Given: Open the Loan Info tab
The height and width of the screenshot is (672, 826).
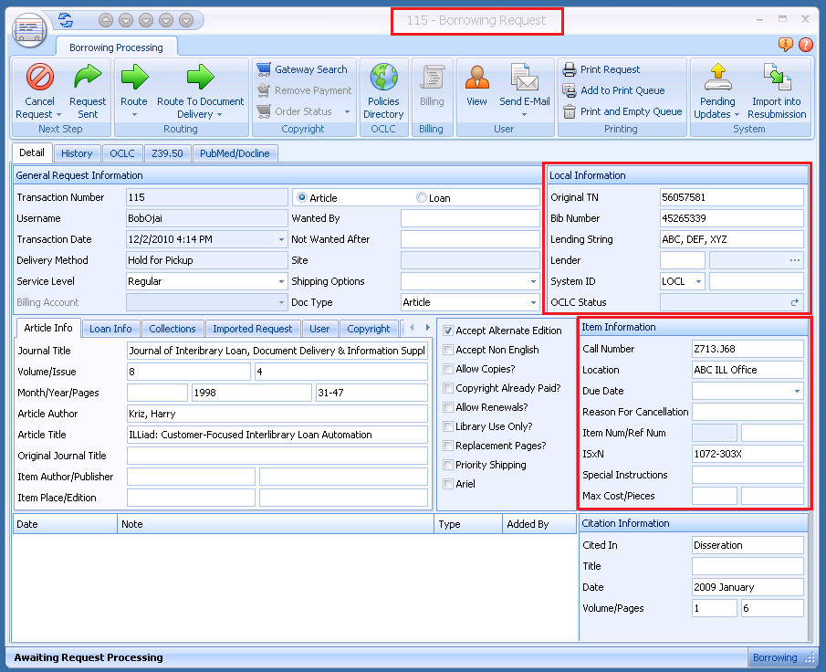Looking at the screenshot, I should [x=110, y=329].
